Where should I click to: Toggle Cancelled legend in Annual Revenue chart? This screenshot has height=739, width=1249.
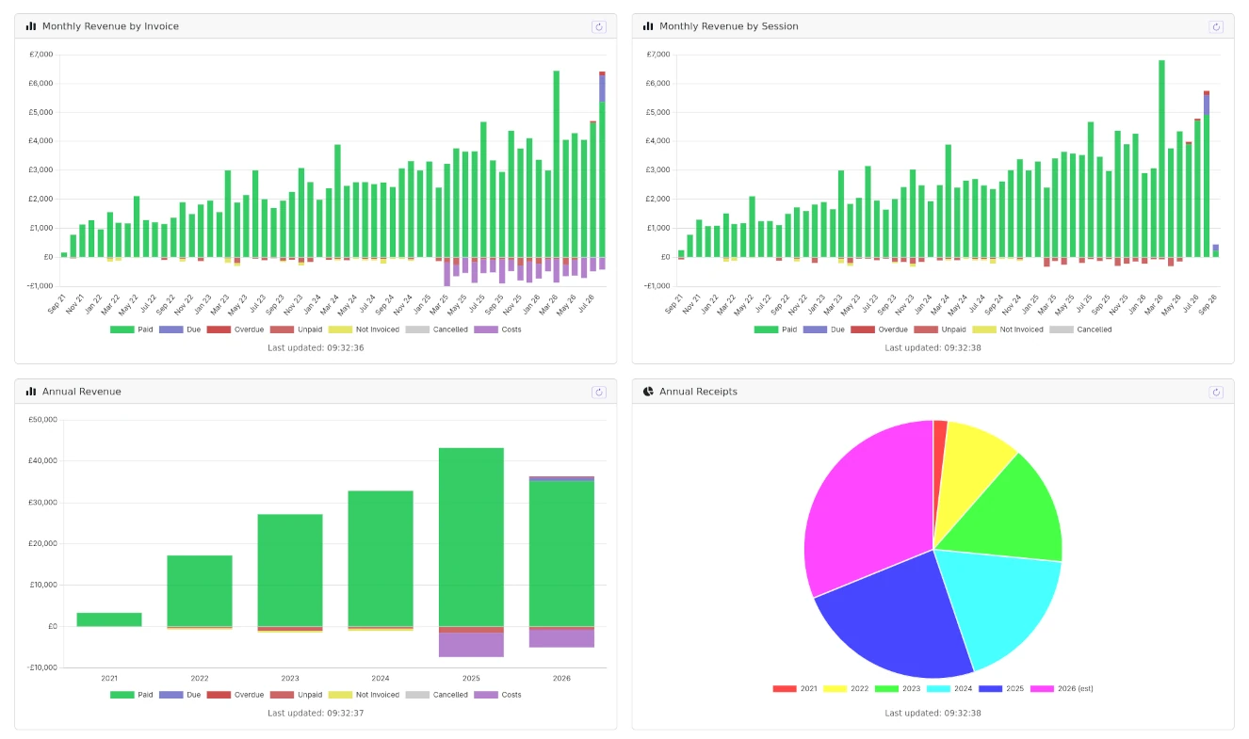(x=437, y=695)
